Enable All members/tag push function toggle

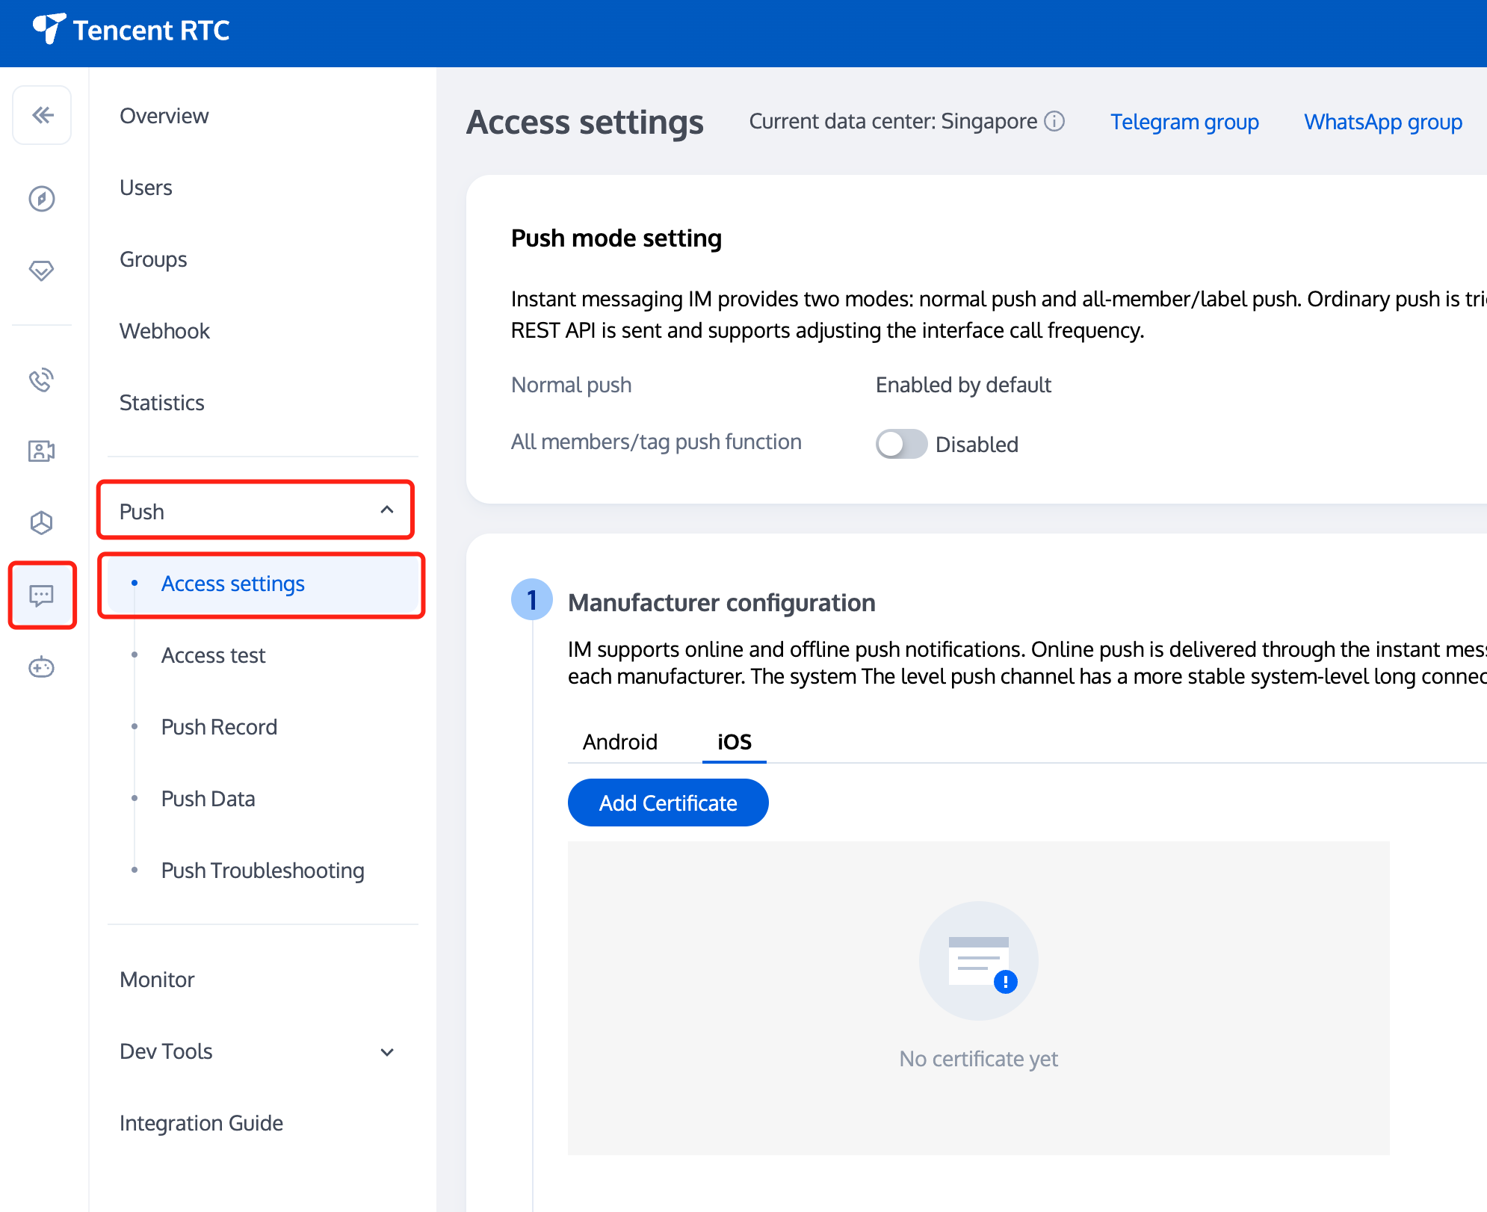(901, 444)
